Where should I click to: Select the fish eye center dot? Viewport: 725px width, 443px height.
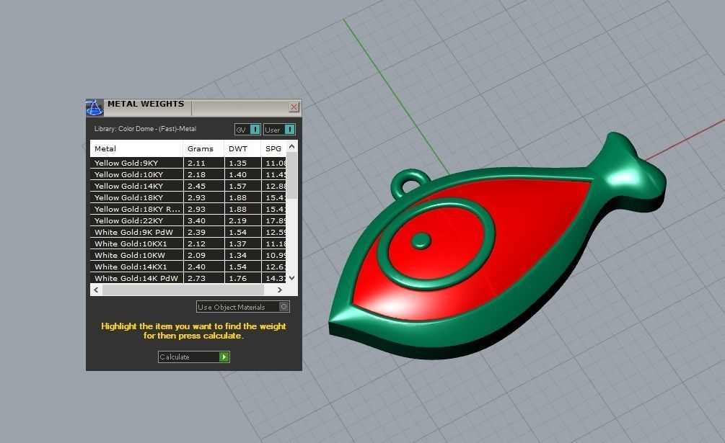[x=421, y=241]
